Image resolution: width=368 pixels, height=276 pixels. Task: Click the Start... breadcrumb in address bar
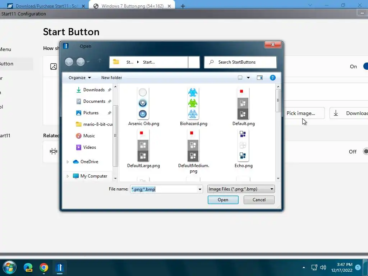[149, 62]
